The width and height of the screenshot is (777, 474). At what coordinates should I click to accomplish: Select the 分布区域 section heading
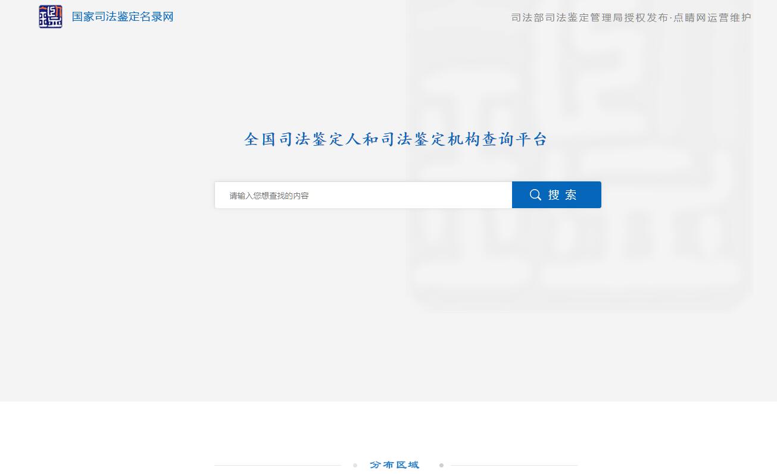click(x=395, y=465)
